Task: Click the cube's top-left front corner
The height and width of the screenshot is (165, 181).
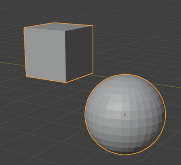Action: 24,28
